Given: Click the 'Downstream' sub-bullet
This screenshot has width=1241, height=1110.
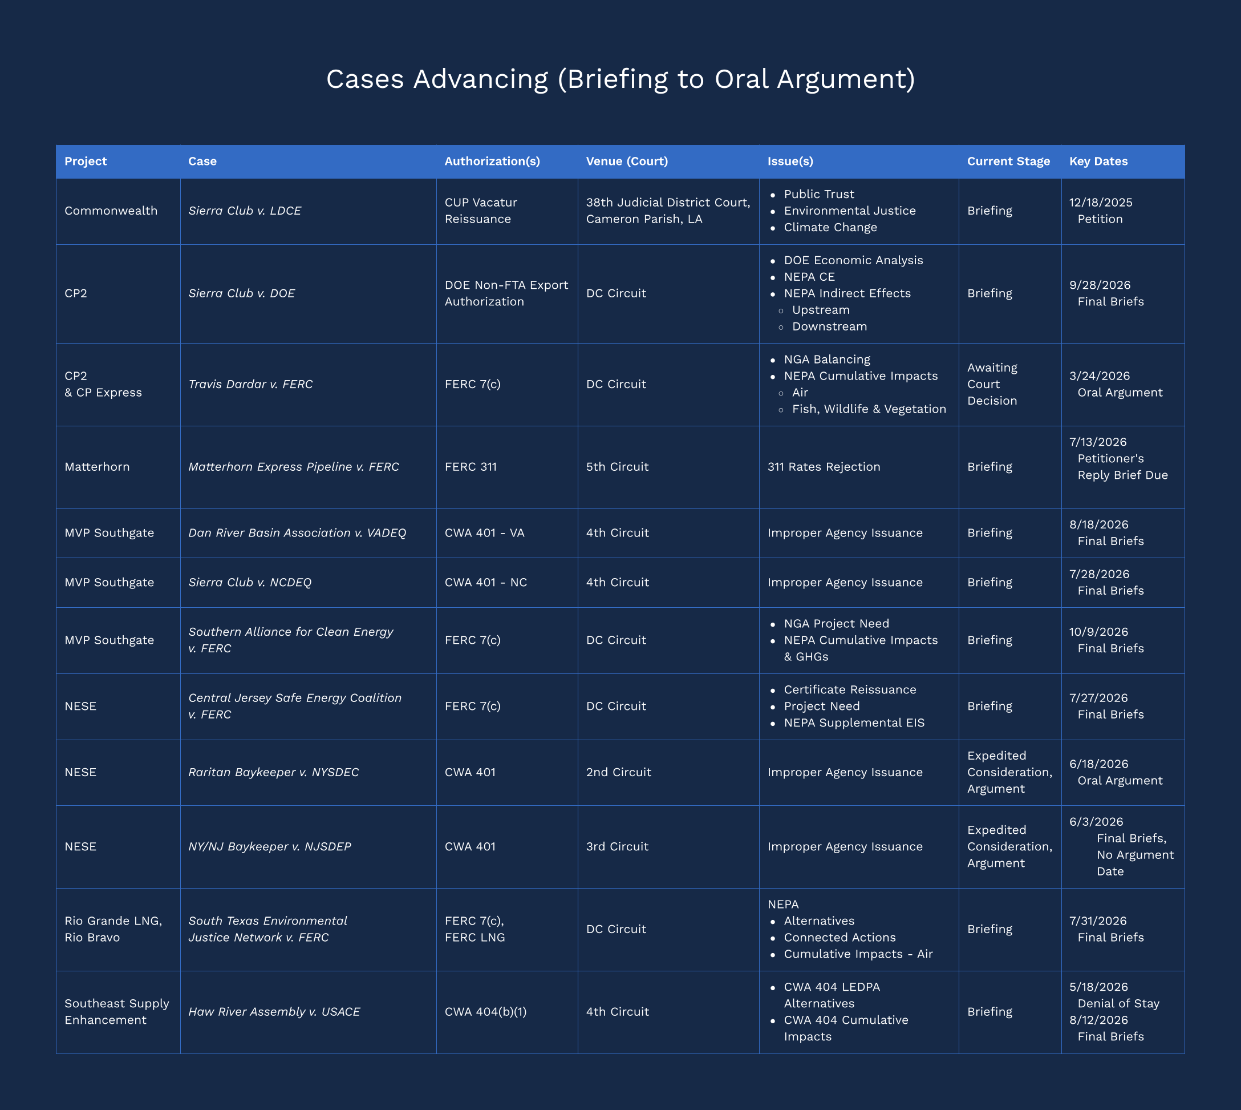Looking at the screenshot, I should coord(830,326).
